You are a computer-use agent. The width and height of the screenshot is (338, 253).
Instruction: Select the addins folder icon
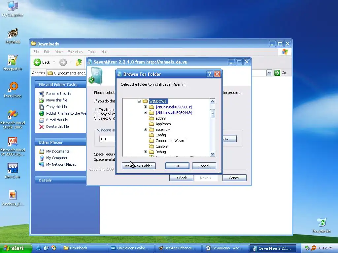pos(152,118)
